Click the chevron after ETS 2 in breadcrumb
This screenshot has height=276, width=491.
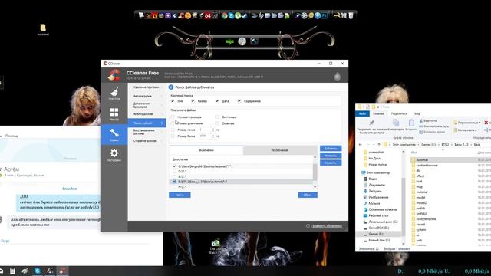[452, 145]
